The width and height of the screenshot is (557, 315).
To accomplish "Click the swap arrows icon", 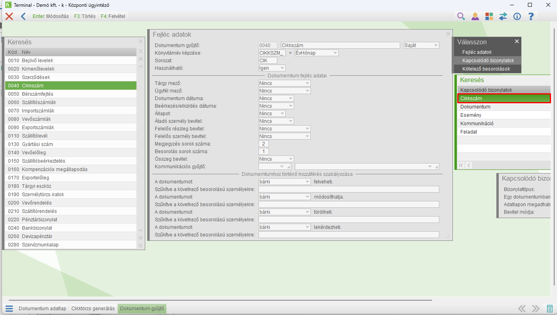I will click(503, 16).
